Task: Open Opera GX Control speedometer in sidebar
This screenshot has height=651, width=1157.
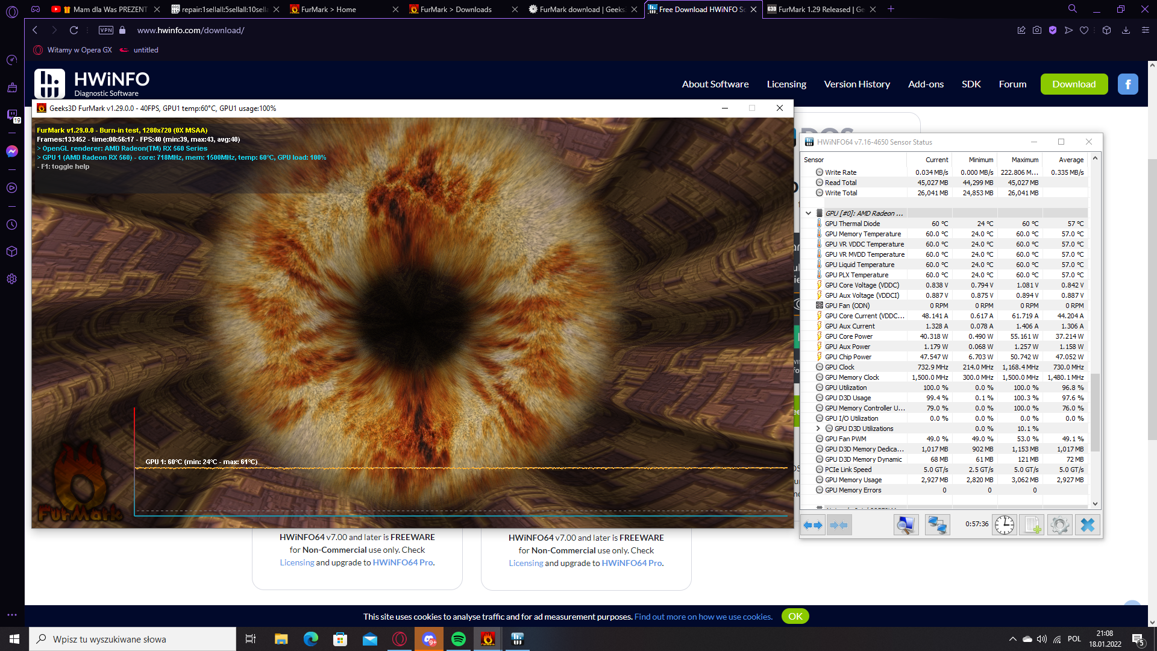Action: tap(12, 60)
